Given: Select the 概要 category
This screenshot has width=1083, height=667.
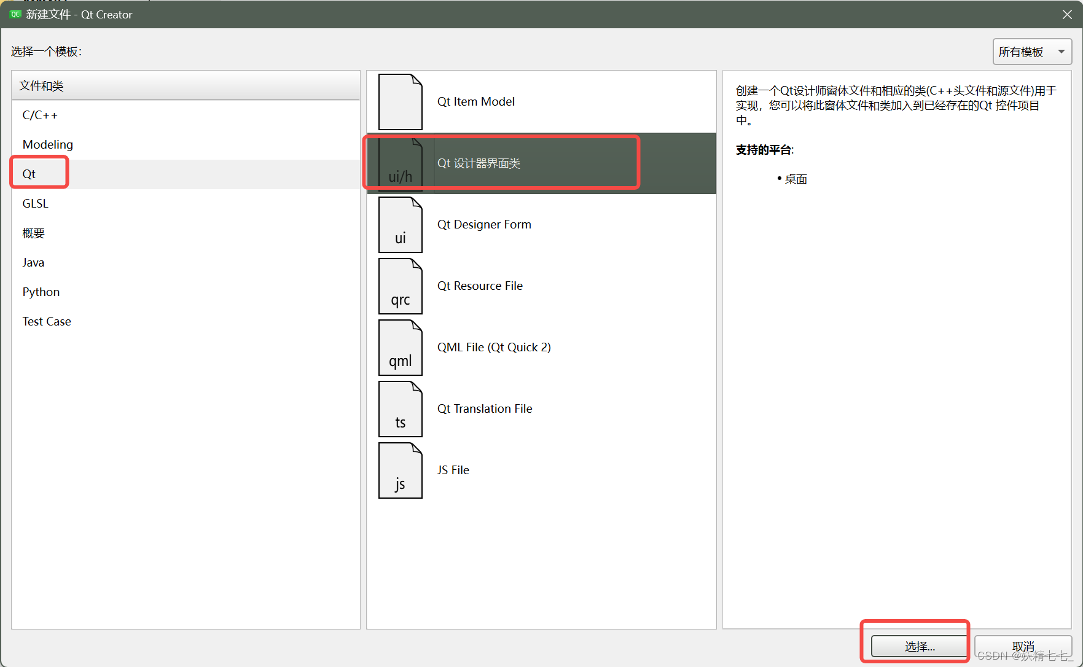Looking at the screenshot, I should tap(186, 233).
